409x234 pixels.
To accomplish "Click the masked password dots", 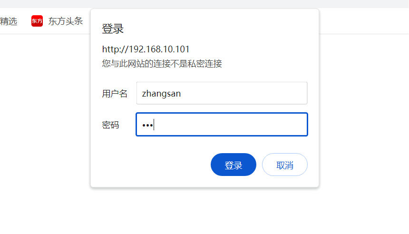I will click(147, 125).
